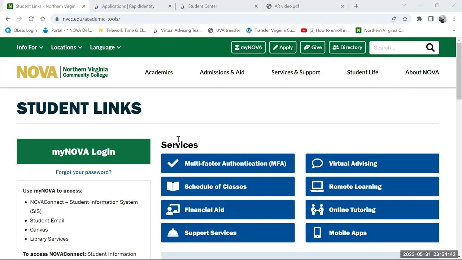Viewport: 462px width, 260px height.
Task: Show hidden bookmarks with the chevron
Action: (x=454, y=30)
